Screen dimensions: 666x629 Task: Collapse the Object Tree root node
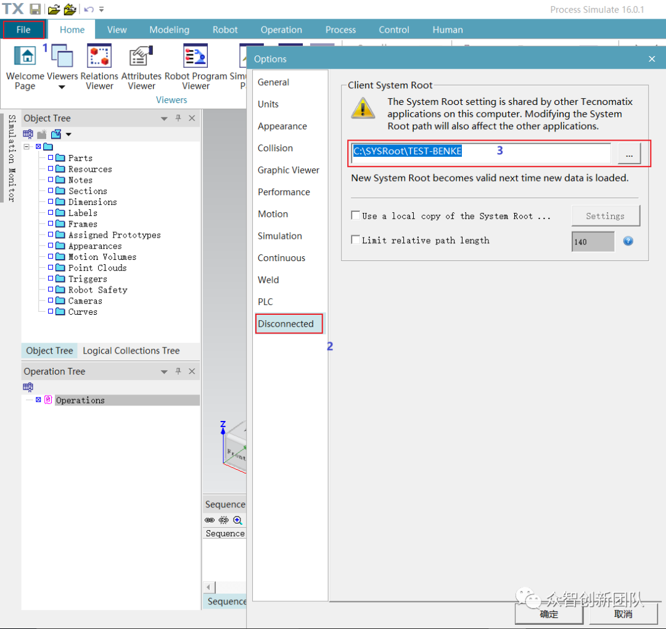point(27,147)
